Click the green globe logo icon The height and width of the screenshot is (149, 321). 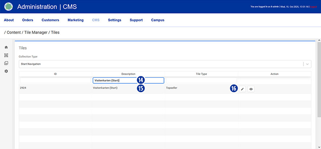[8, 7]
